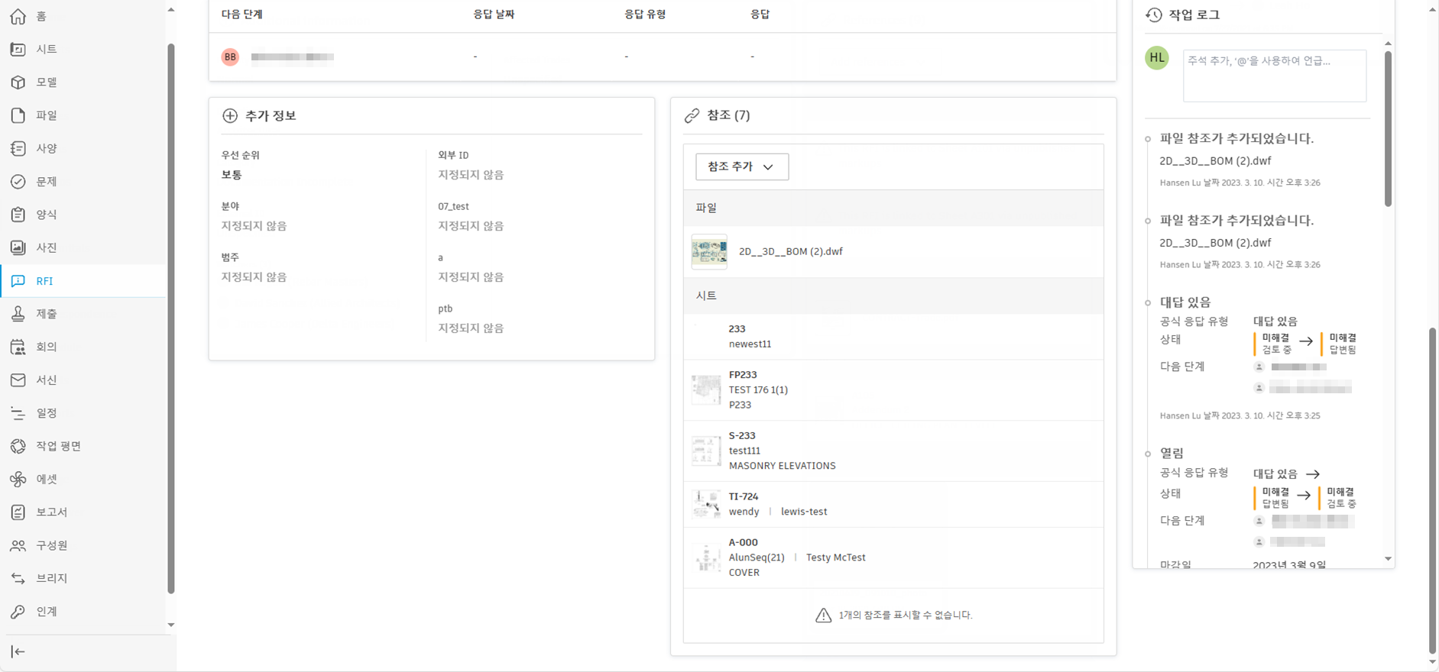Open the Members (구성원) people icon
The image size is (1439, 672).
[18, 545]
